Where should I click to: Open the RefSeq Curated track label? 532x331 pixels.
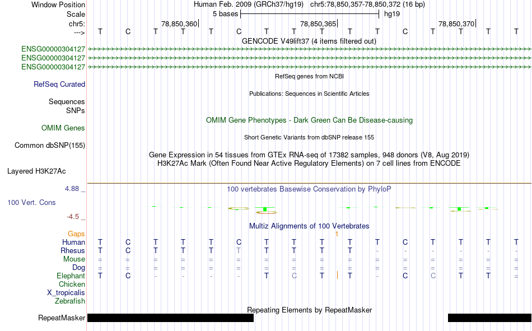tap(59, 84)
